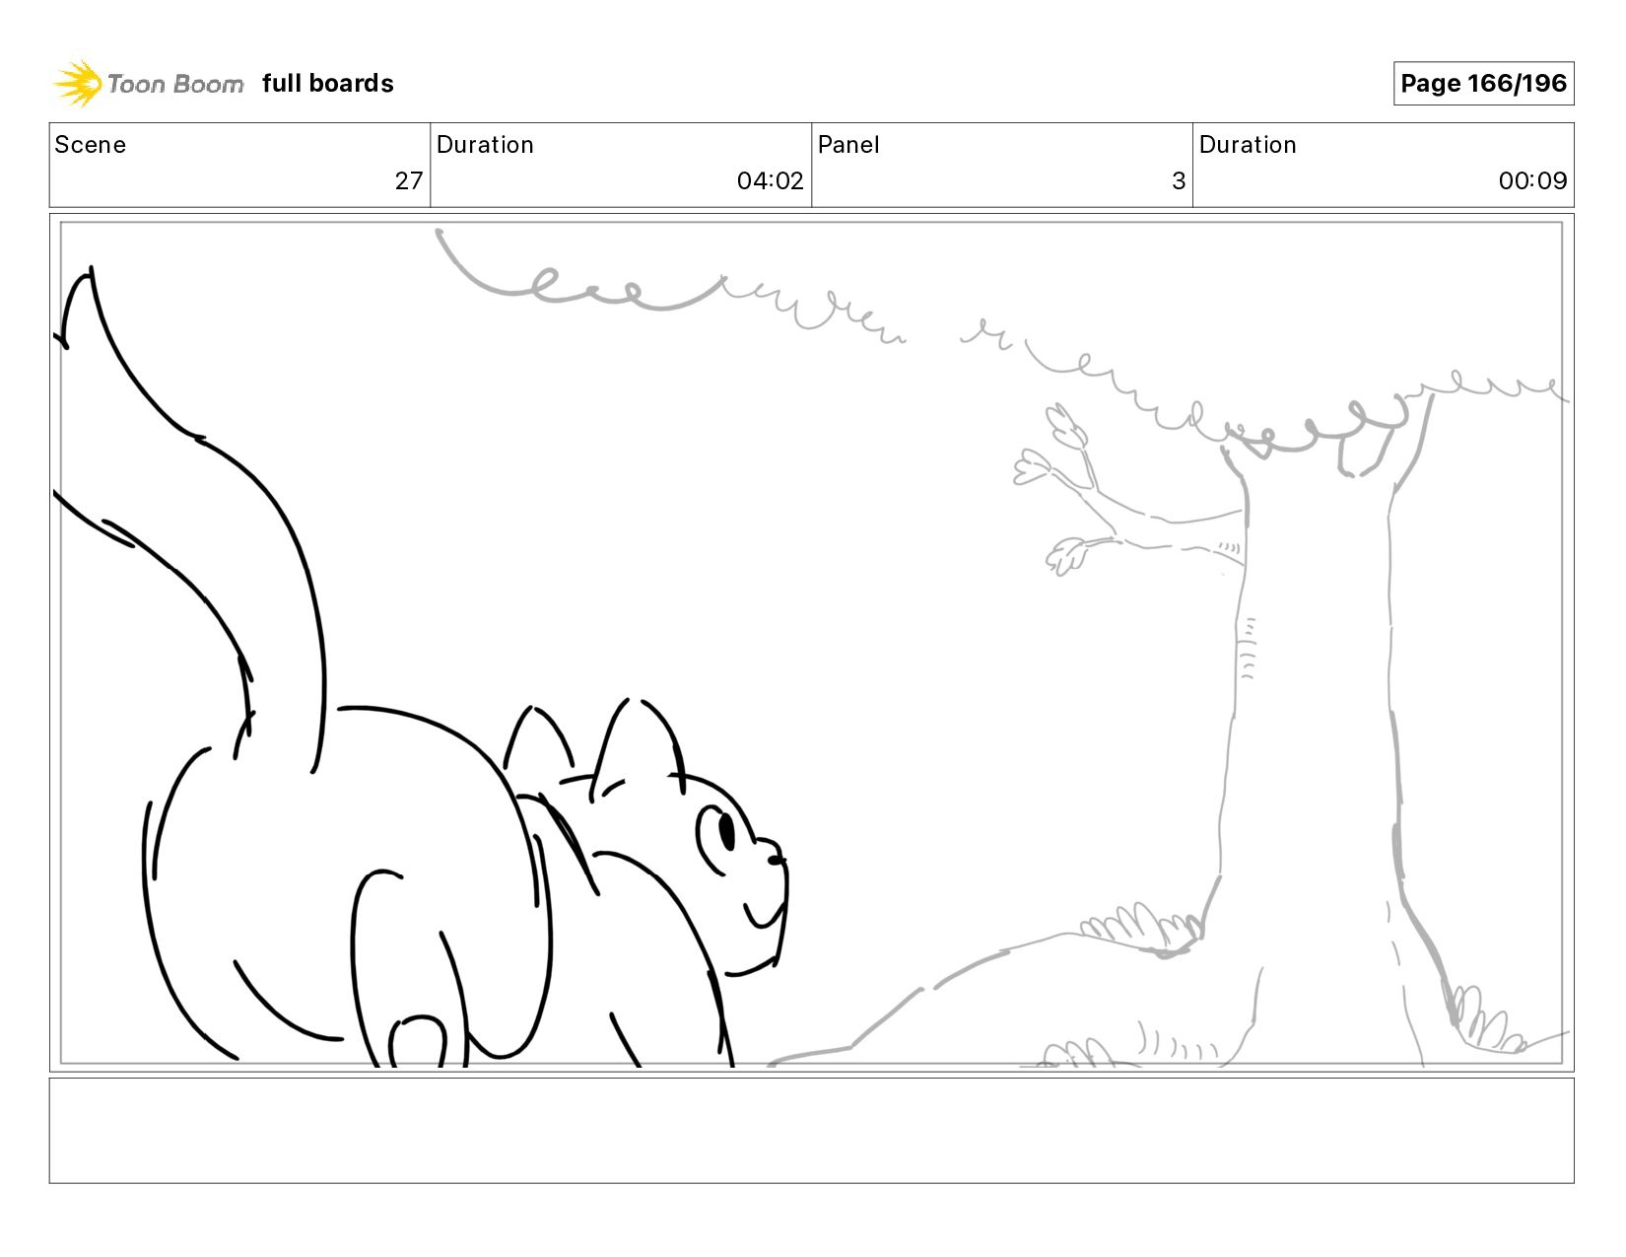Image resolution: width=1626 pixels, height=1257 pixels.
Task: Select the panel duration value '00:09'
Action: click(1533, 180)
